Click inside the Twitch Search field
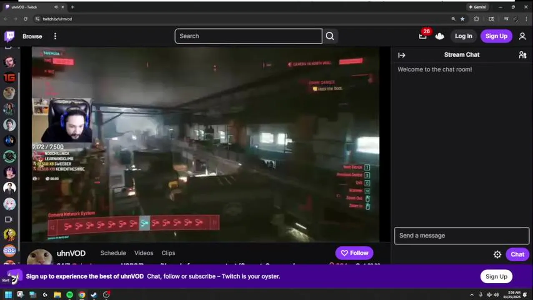The width and height of the screenshot is (533, 300). 249,36
